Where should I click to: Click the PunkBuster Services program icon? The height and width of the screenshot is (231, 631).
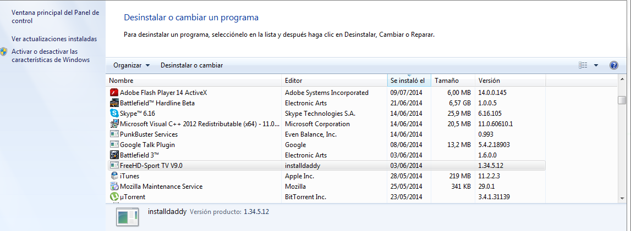click(114, 134)
